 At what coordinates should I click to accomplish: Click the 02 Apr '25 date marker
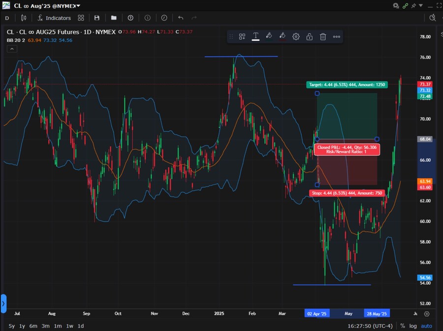[316, 313]
